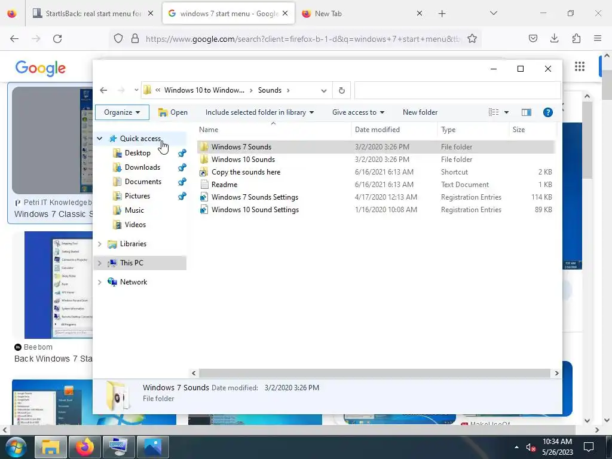
Task: Select the Windows 10 Sounds folder
Action: (375, 160)
